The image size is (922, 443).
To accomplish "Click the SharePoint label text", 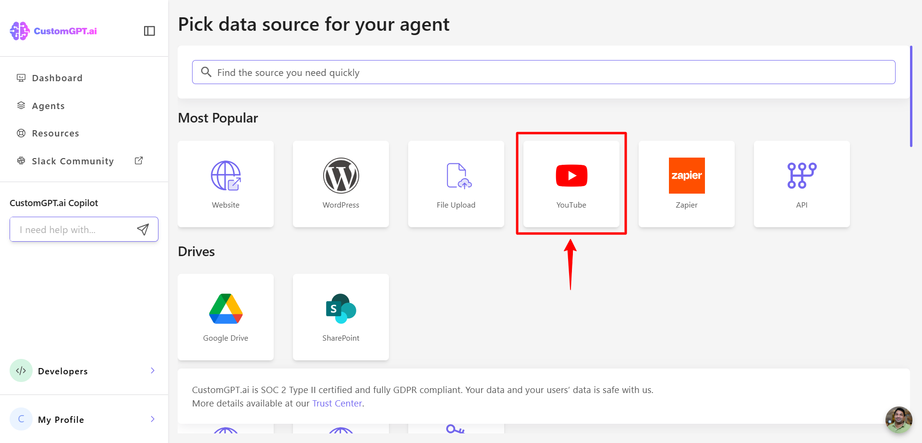I will coord(341,338).
